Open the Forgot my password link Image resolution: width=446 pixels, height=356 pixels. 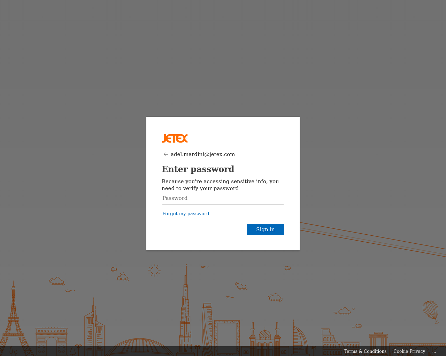tap(186, 213)
